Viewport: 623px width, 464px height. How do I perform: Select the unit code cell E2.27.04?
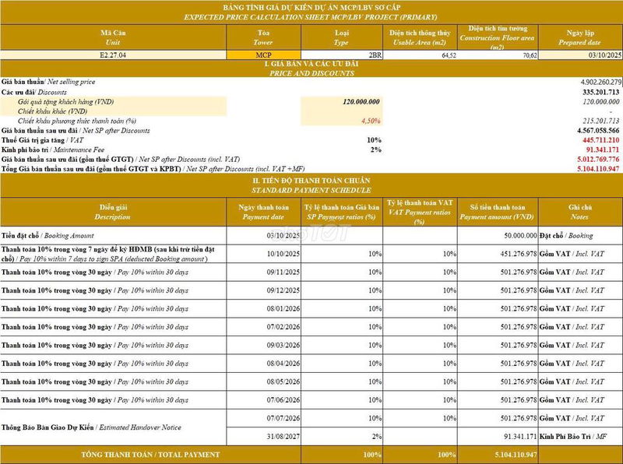pyautogui.click(x=114, y=55)
